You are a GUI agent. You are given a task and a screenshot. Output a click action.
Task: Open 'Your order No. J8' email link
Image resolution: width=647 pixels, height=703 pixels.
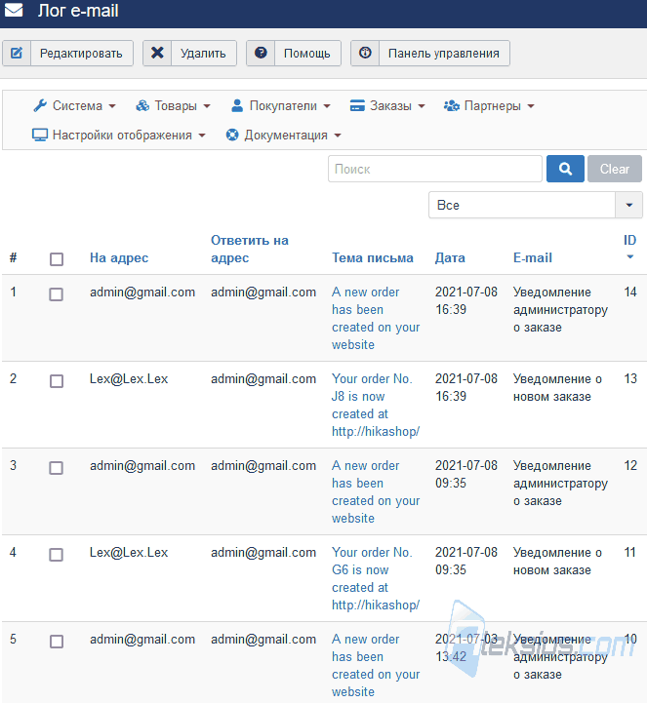tap(376, 405)
